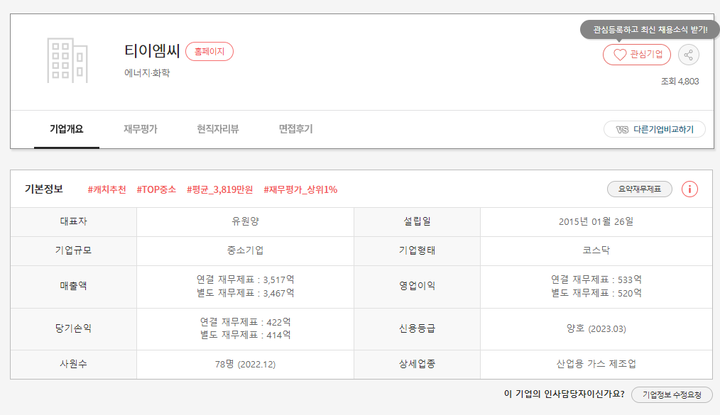Click the 신용등급 row label
Screen dimensions: 720x415
pos(417,328)
